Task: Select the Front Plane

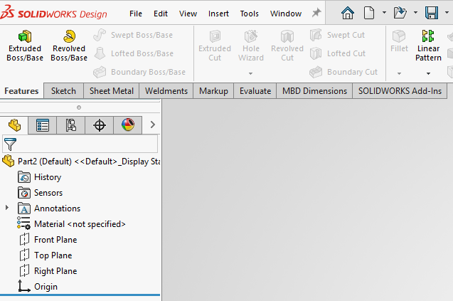Action: coord(48,239)
